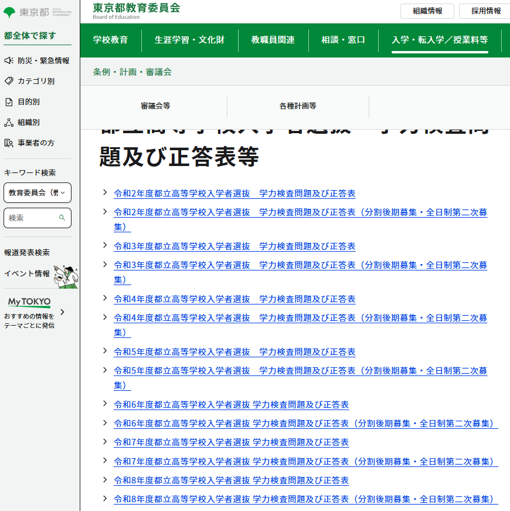Go to カテゴリ別 in sidebar
510x511 pixels.
[x=36, y=81]
